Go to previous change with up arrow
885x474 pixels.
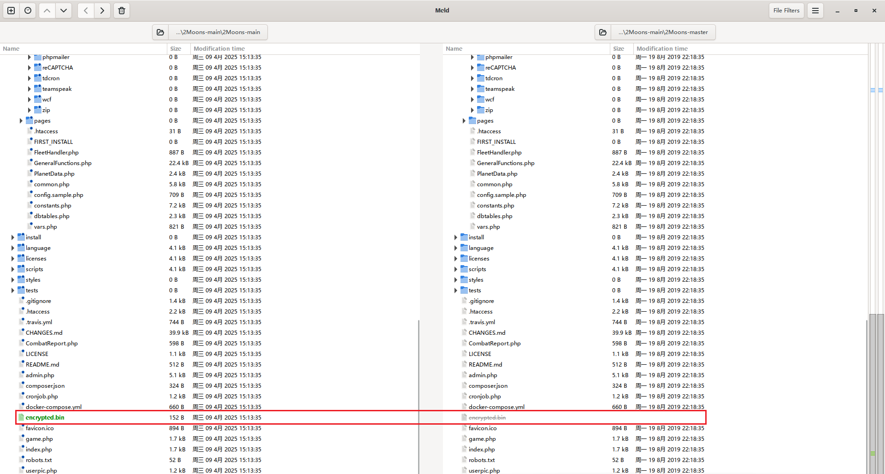47,11
